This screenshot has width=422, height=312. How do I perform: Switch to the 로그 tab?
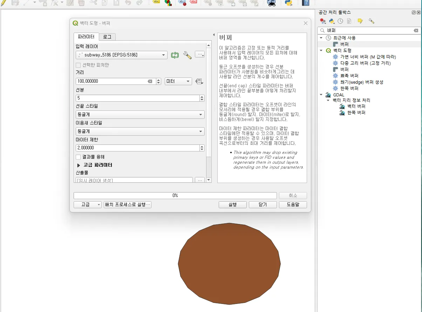click(x=107, y=36)
